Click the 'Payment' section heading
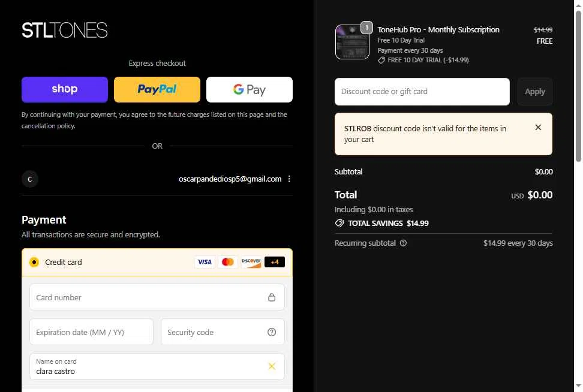 click(44, 220)
